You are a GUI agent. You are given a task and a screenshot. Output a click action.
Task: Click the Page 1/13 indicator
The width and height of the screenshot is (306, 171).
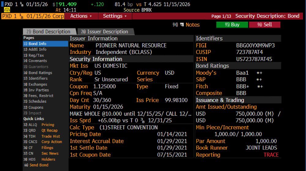[x=221, y=16]
